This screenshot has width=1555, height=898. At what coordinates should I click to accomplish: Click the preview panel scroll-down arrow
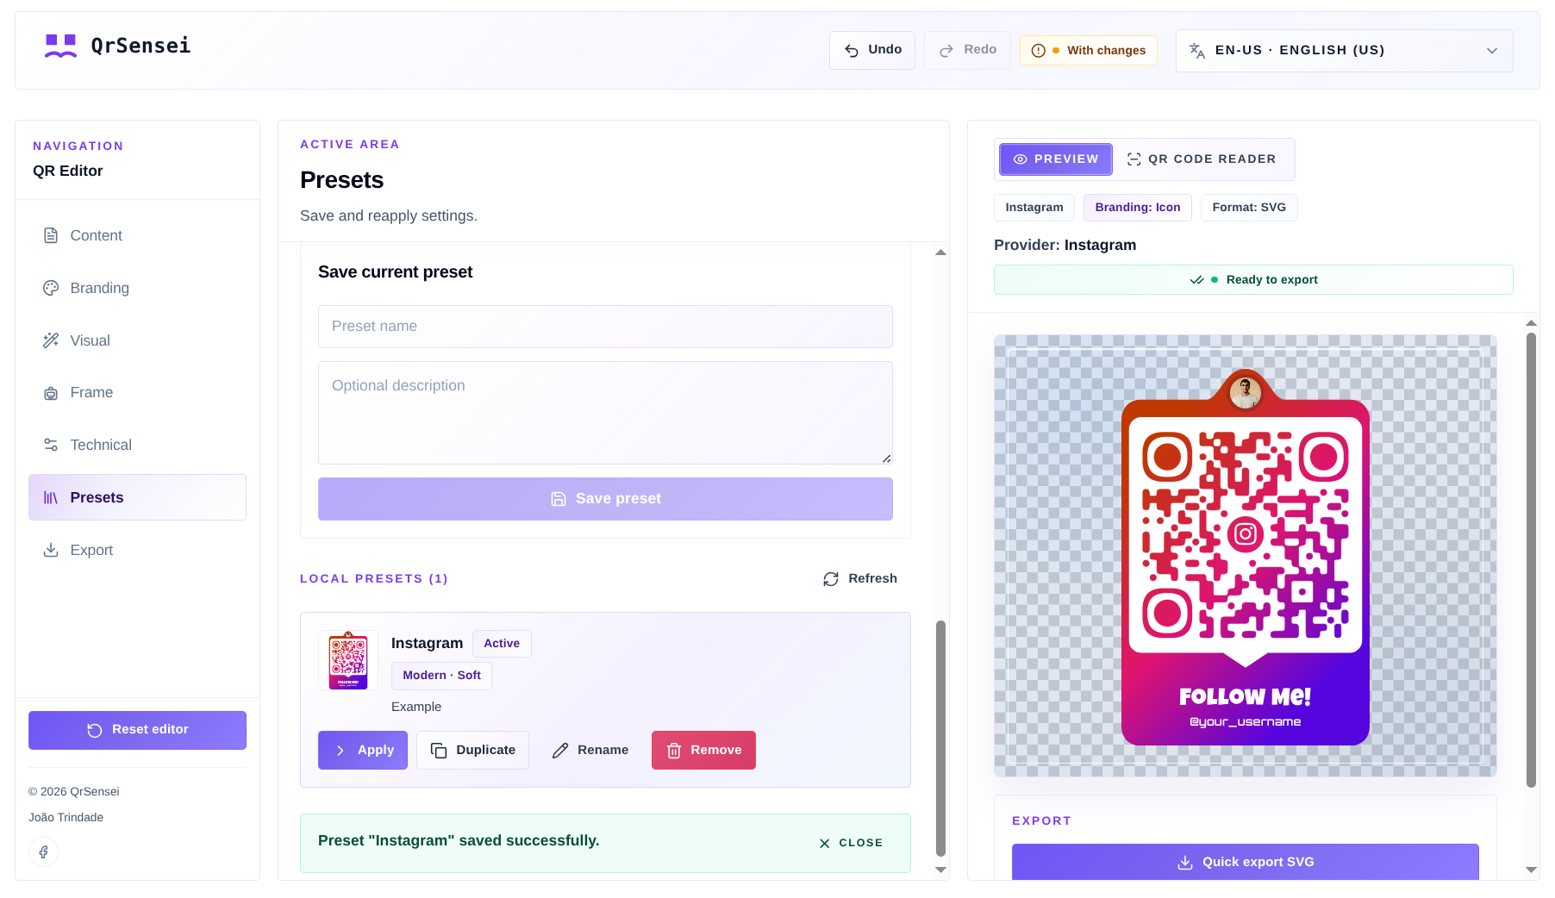click(1531, 870)
